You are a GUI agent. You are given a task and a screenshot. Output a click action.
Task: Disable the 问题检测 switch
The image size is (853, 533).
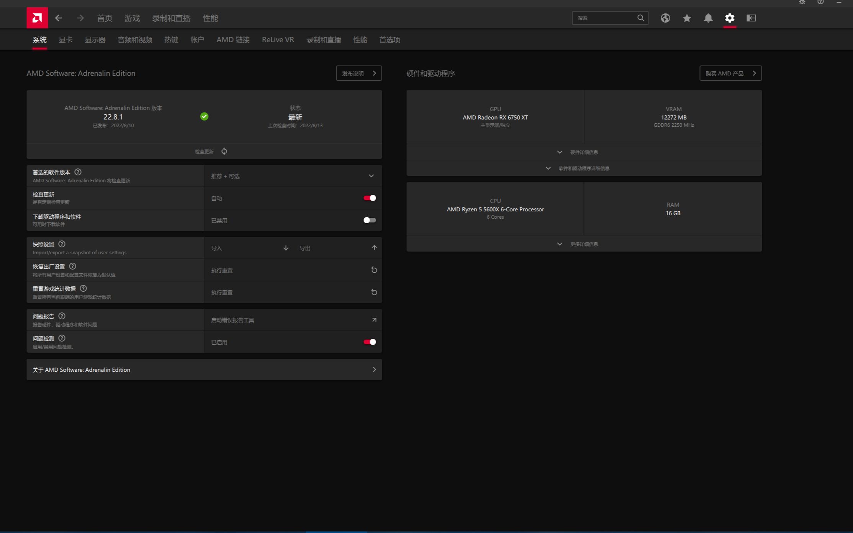370,342
